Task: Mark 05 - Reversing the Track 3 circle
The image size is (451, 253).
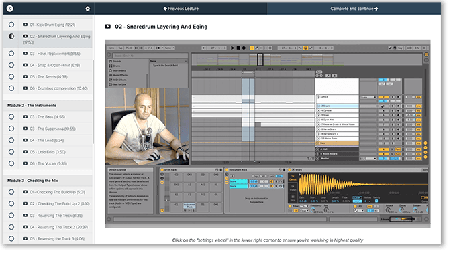Action: (x=11, y=239)
